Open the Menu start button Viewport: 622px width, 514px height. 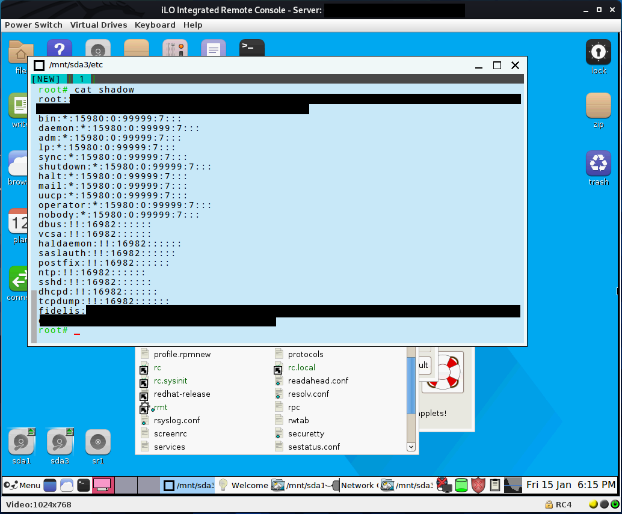(x=22, y=485)
